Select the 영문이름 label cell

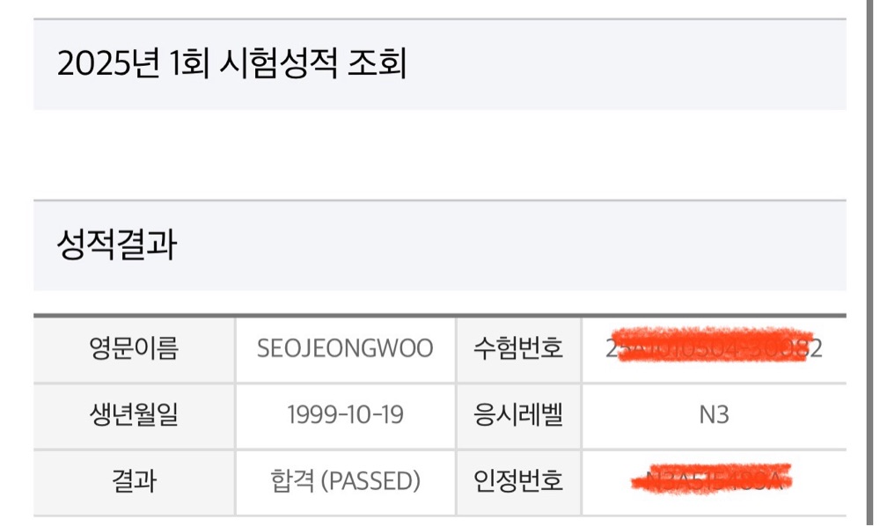(x=134, y=350)
